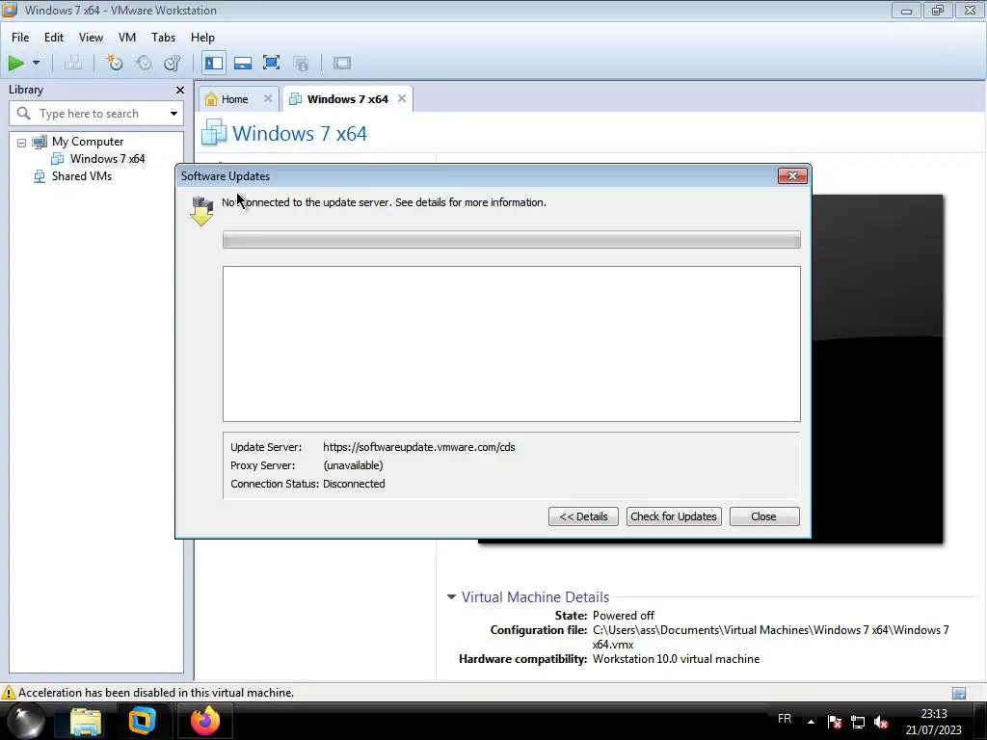Open the Tabs menu
987x740 pixels.
click(x=163, y=38)
